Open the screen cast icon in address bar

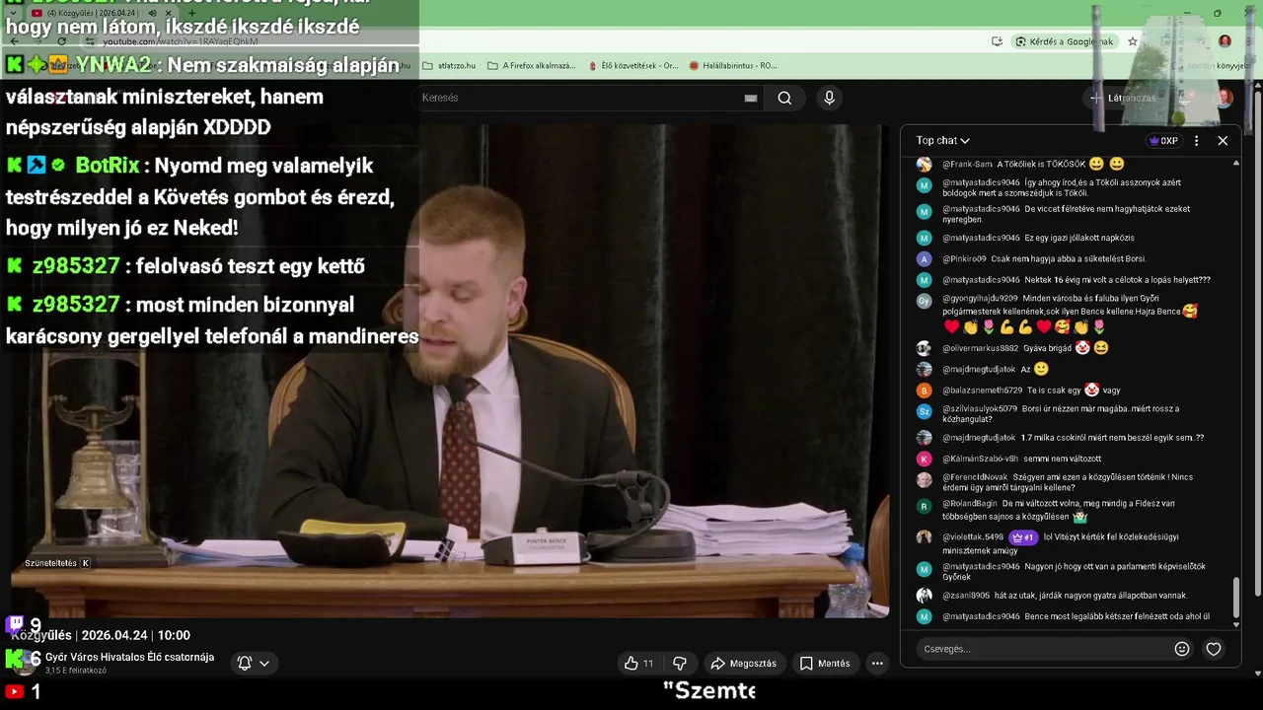[x=998, y=41]
